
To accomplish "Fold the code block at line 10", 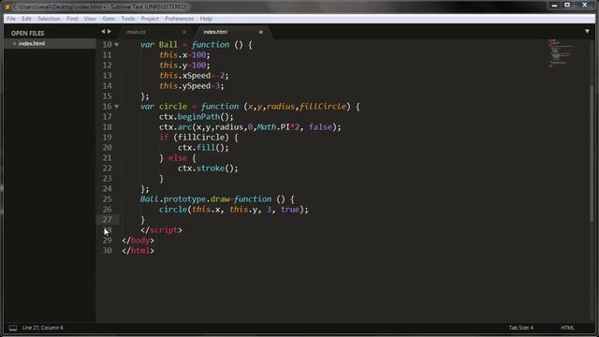I will coord(116,45).
